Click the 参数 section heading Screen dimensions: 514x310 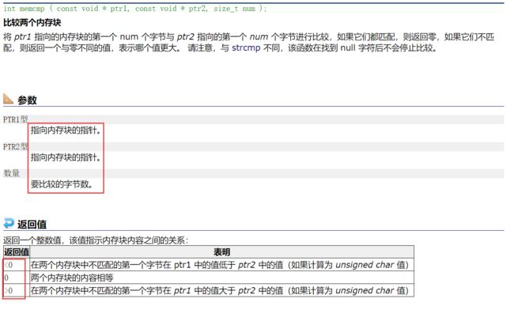coord(27,100)
